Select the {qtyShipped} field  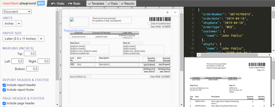163,65
